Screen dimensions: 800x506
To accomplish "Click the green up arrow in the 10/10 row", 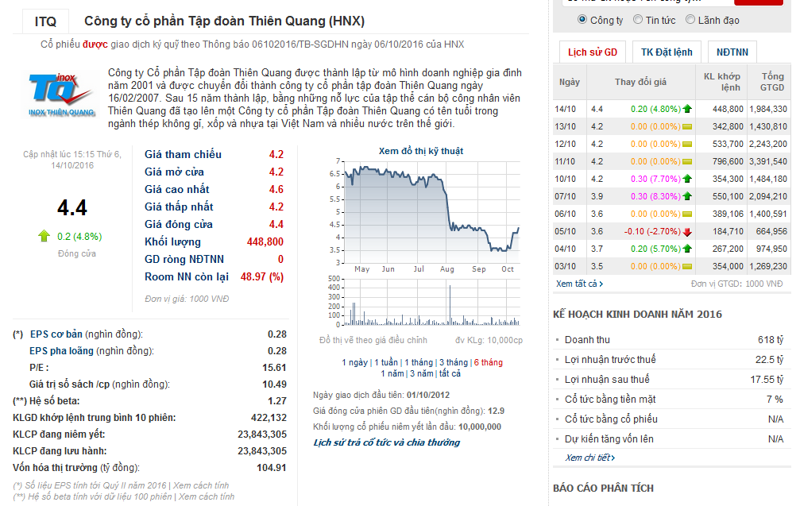I will click(x=687, y=179).
